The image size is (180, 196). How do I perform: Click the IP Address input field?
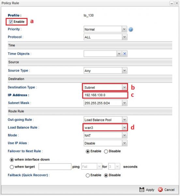(105, 95)
